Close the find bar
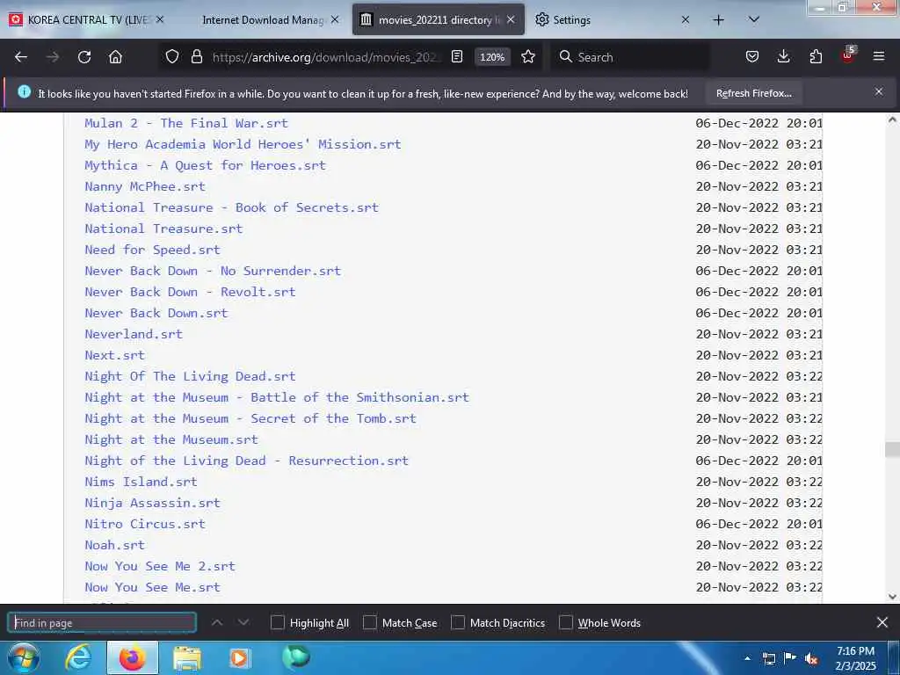 (882, 622)
